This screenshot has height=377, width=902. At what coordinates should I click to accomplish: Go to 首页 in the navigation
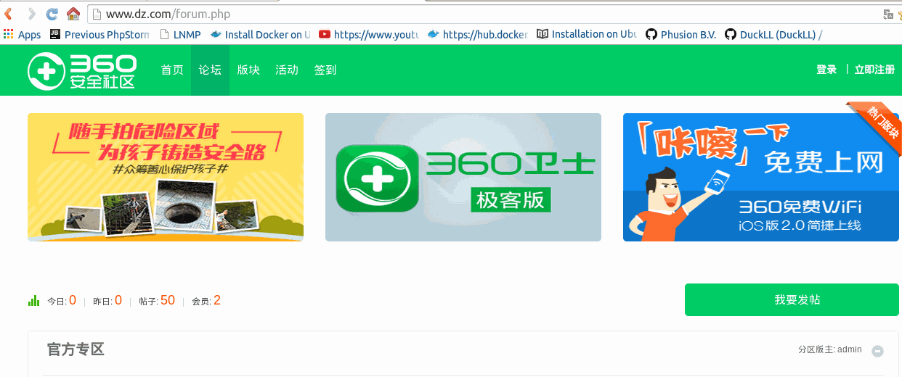point(172,70)
